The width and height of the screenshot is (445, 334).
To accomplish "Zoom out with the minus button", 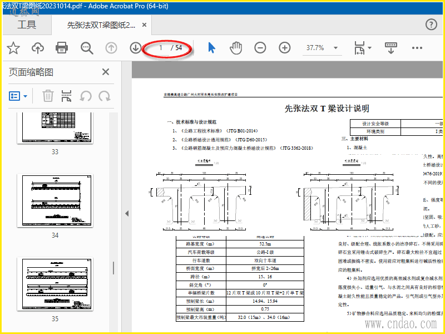I will (260, 48).
